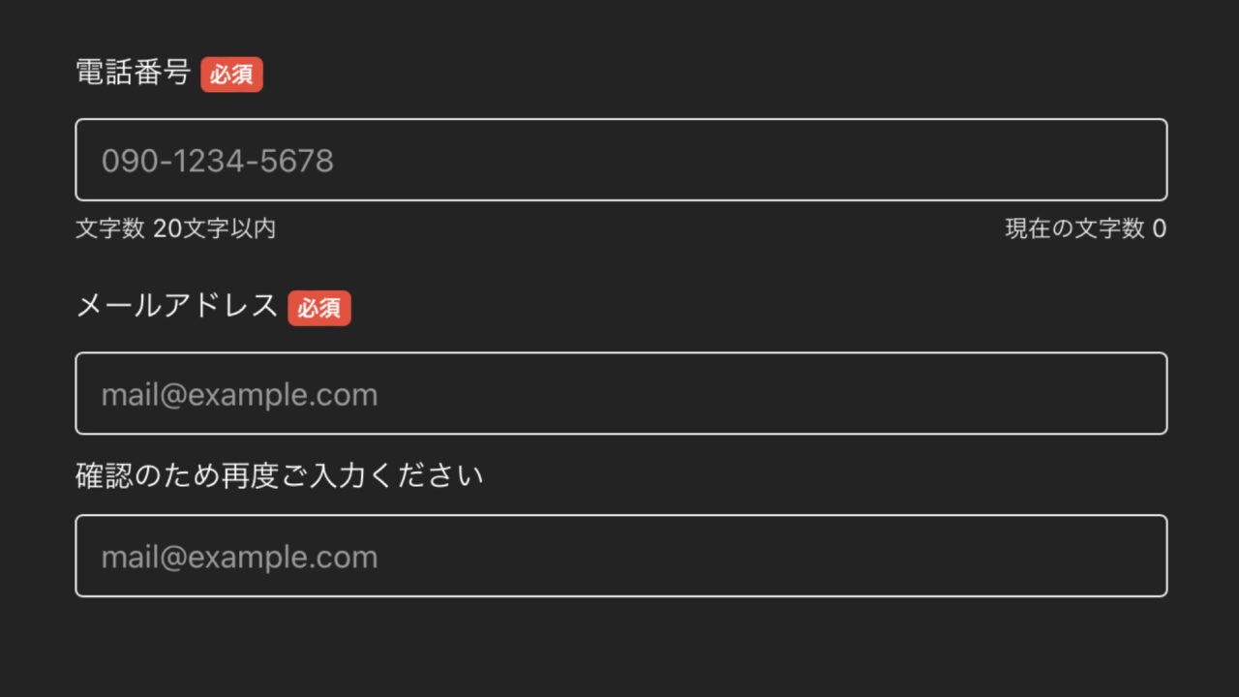This screenshot has width=1239, height=697.
Task: Click mail@example.com placeholder in the confirmation field
Action: point(239,557)
